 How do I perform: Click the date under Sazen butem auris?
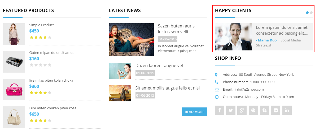pyautogui.click(x=168, y=39)
